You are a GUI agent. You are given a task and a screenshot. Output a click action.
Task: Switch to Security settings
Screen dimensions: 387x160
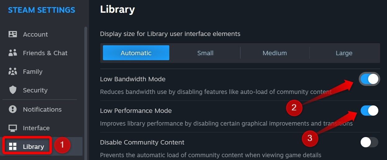coord(35,90)
